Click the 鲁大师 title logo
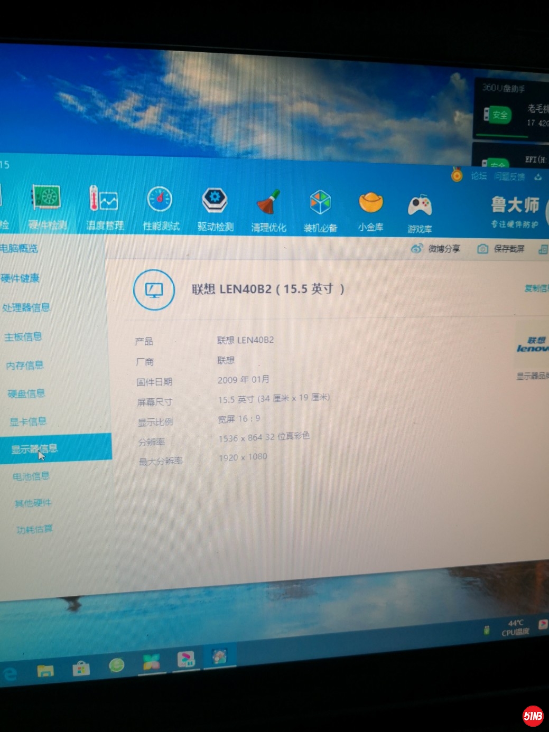 (515, 204)
